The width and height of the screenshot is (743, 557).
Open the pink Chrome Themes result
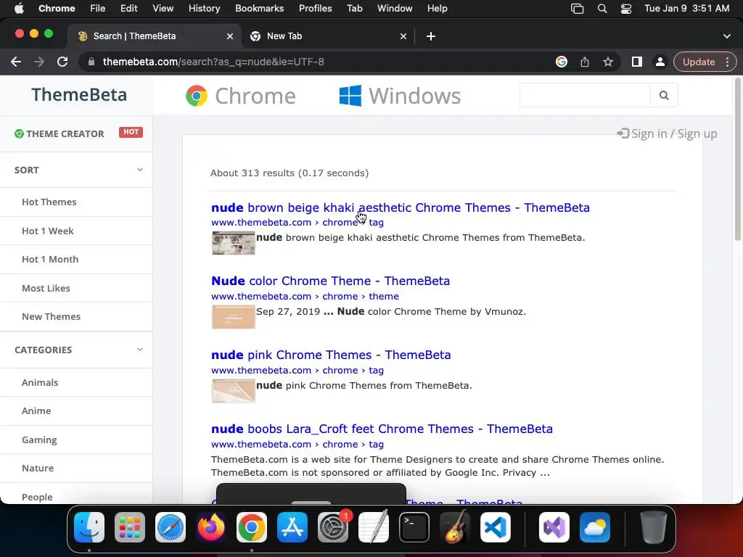pos(331,355)
